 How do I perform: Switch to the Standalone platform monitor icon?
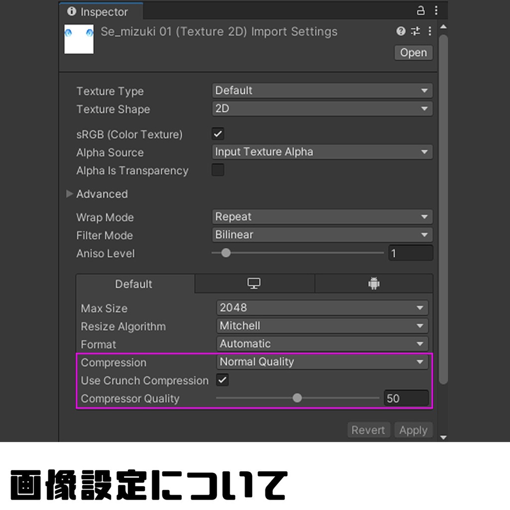coord(254,283)
